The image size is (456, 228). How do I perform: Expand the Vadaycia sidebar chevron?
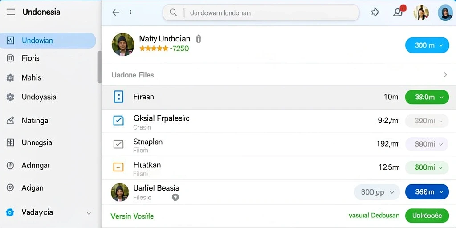point(89,213)
